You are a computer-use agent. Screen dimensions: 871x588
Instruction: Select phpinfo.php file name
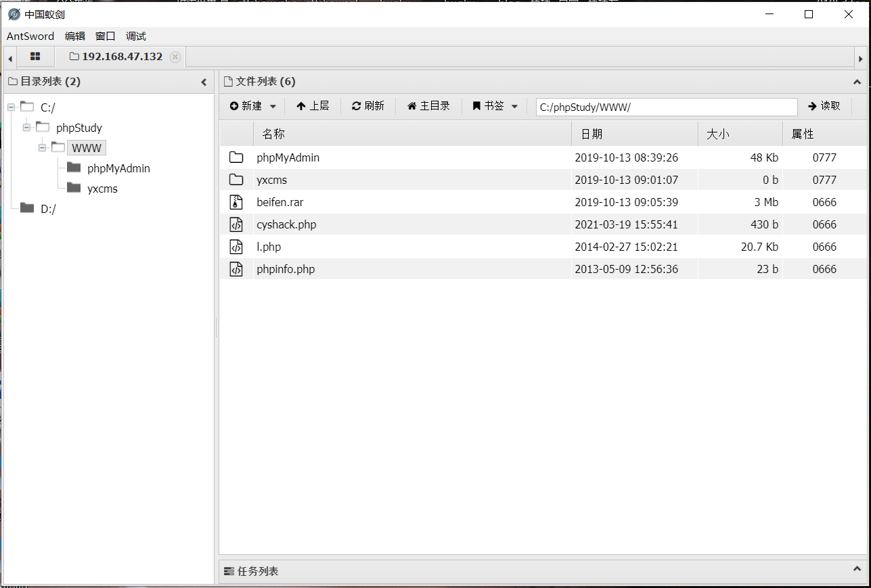point(286,269)
